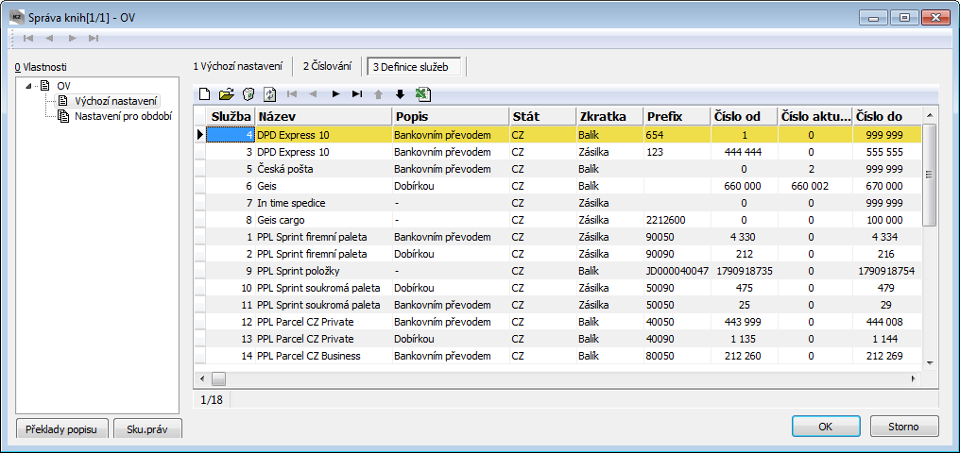The width and height of the screenshot is (960, 453).
Task: Move row up with gray arrow
Action: (x=378, y=94)
